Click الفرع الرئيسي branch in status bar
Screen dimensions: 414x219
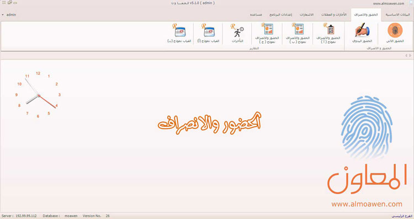tap(401, 216)
